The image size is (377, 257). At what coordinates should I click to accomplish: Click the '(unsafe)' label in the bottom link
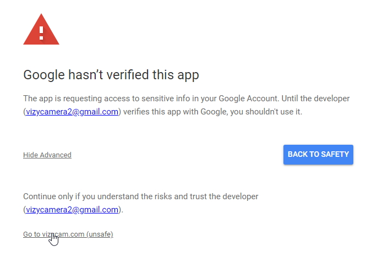pos(100,234)
